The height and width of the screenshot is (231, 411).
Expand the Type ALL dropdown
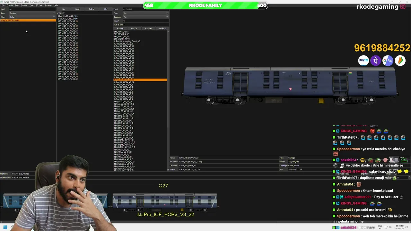tap(145, 13)
